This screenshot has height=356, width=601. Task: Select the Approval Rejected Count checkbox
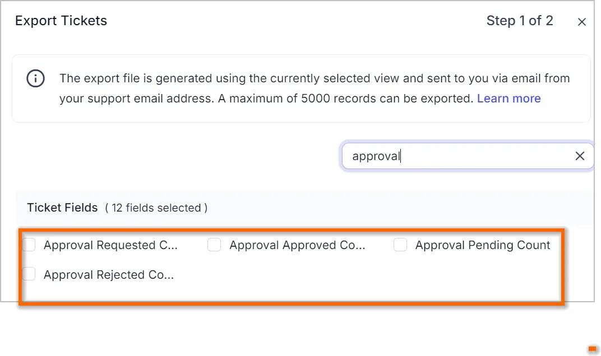[29, 274]
